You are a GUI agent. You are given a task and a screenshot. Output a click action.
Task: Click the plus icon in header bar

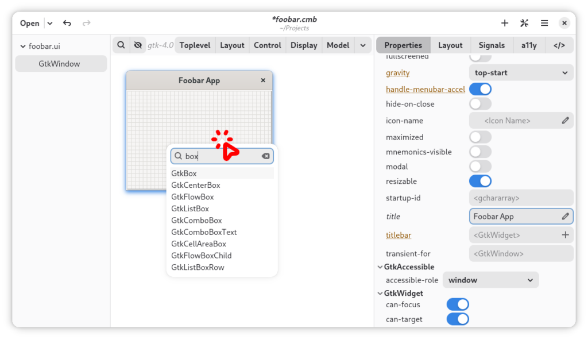505,23
